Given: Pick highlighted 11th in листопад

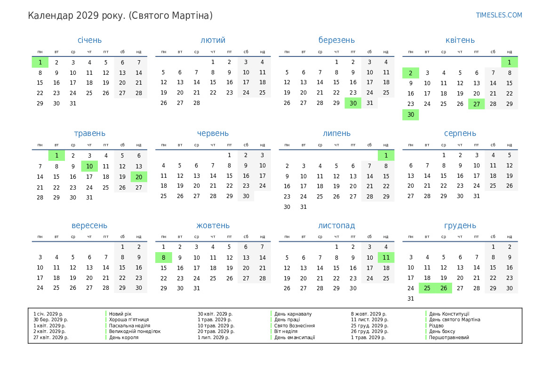Looking at the screenshot, I should click(x=386, y=258).
